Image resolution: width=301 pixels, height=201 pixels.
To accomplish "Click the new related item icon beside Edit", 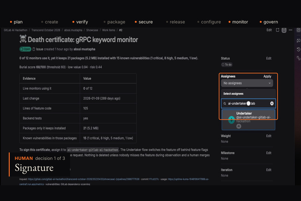I will tap(277, 30).
